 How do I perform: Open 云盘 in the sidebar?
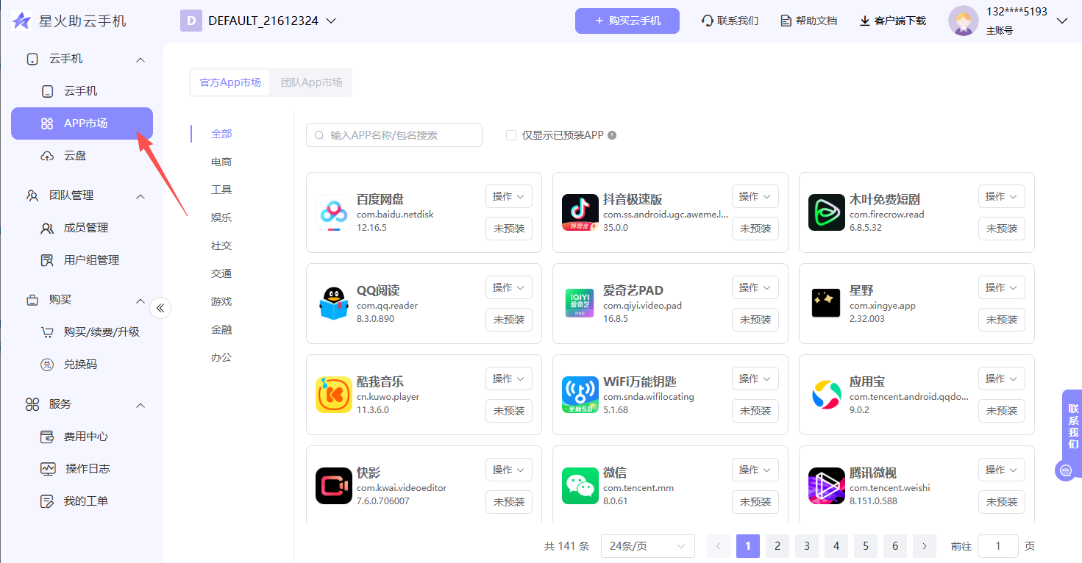(75, 156)
